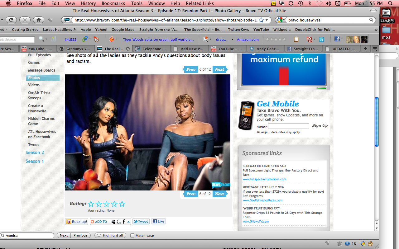Close the active Real Housewives tab
This screenshot has width=399, height=249.
pyautogui.click(x=128, y=49)
